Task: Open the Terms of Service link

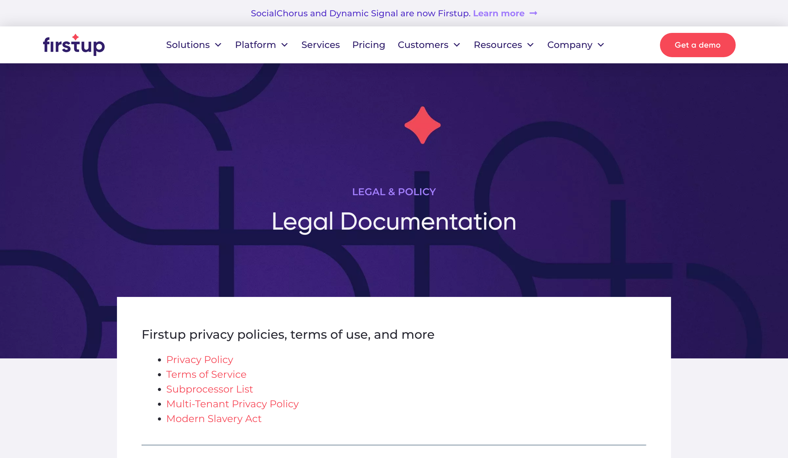Action: [206, 374]
